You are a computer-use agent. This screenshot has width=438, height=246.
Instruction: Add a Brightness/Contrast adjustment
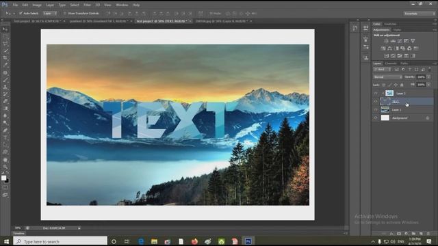[x=386, y=41]
